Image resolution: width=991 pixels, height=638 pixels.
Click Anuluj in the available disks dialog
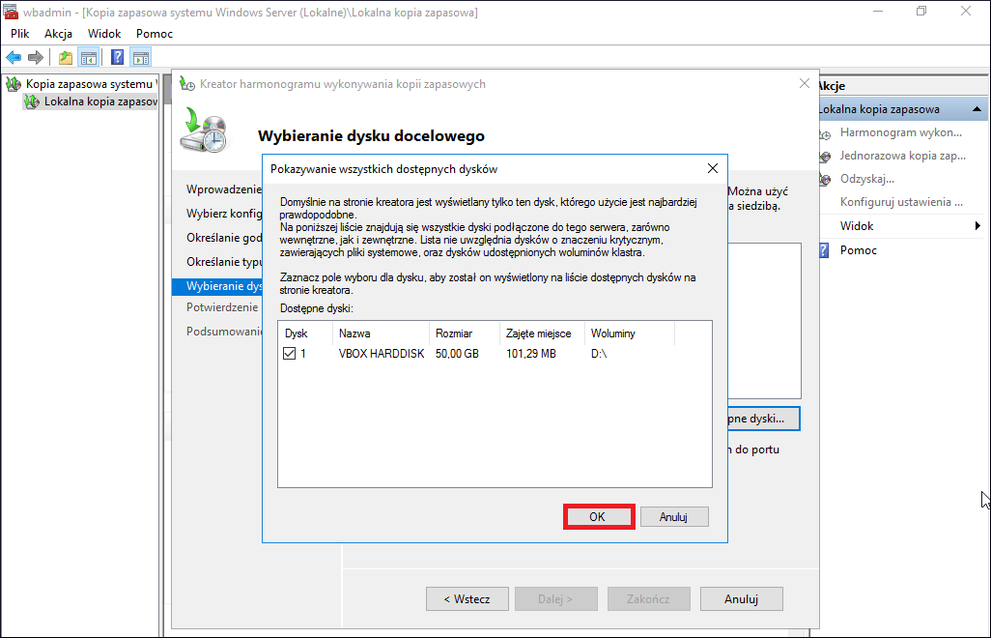[674, 517]
